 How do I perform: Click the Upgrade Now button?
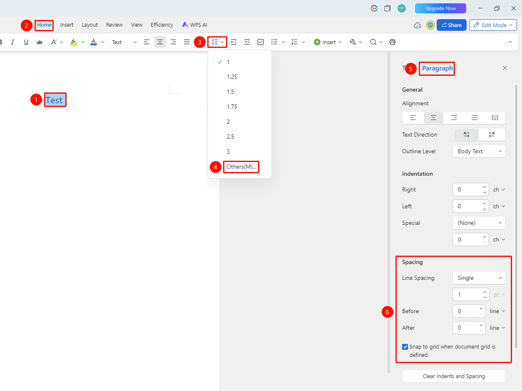440,8
